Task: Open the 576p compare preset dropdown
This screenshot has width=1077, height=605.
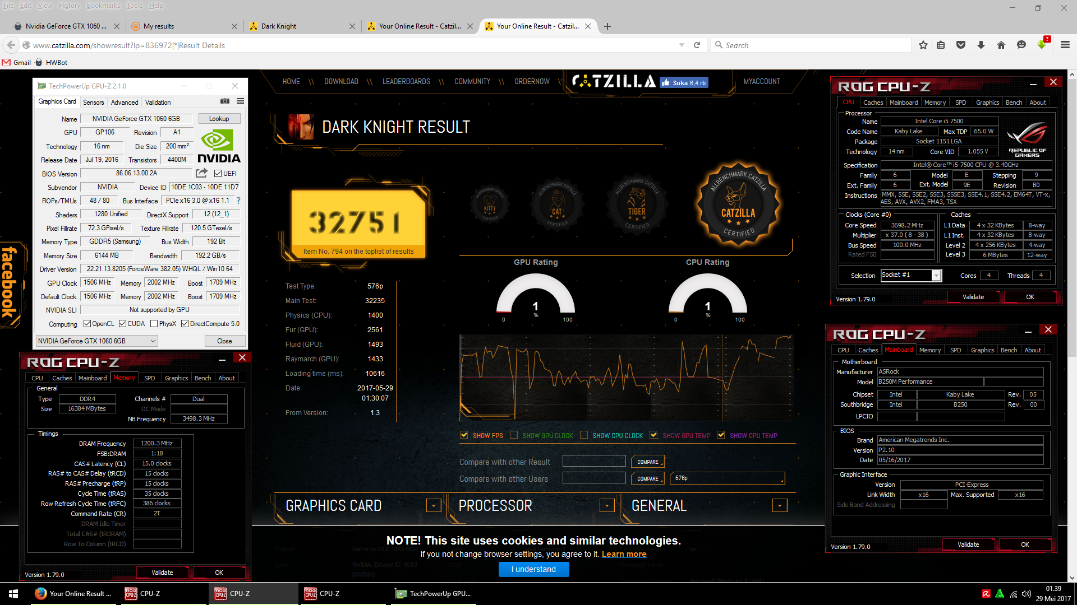Action: click(x=728, y=478)
